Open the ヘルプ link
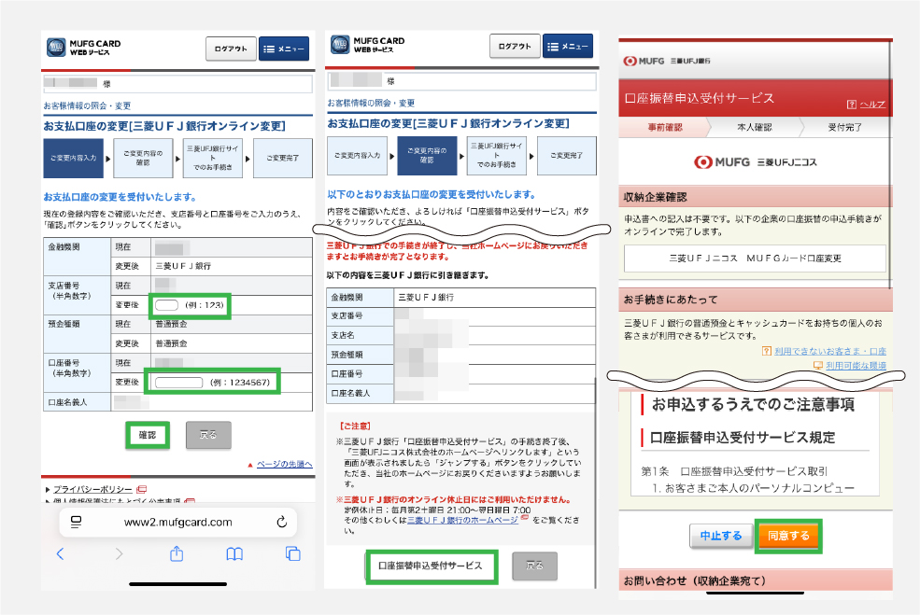This screenshot has height=615, width=920. coord(872,105)
